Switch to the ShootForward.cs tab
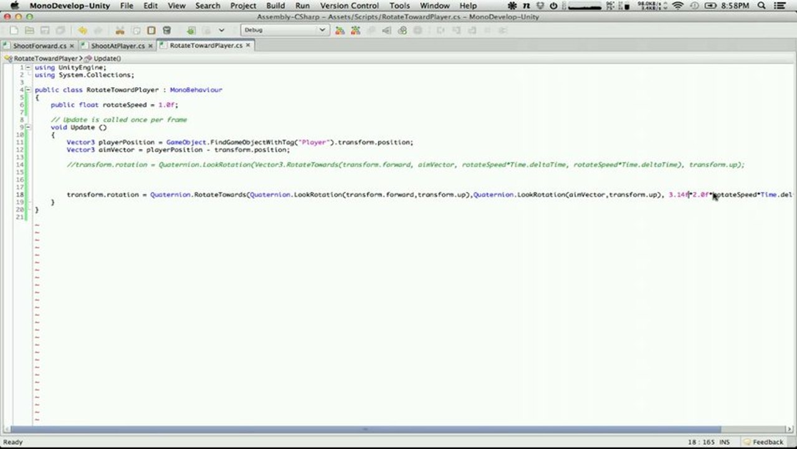This screenshot has height=449, width=797. [x=40, y=46]
